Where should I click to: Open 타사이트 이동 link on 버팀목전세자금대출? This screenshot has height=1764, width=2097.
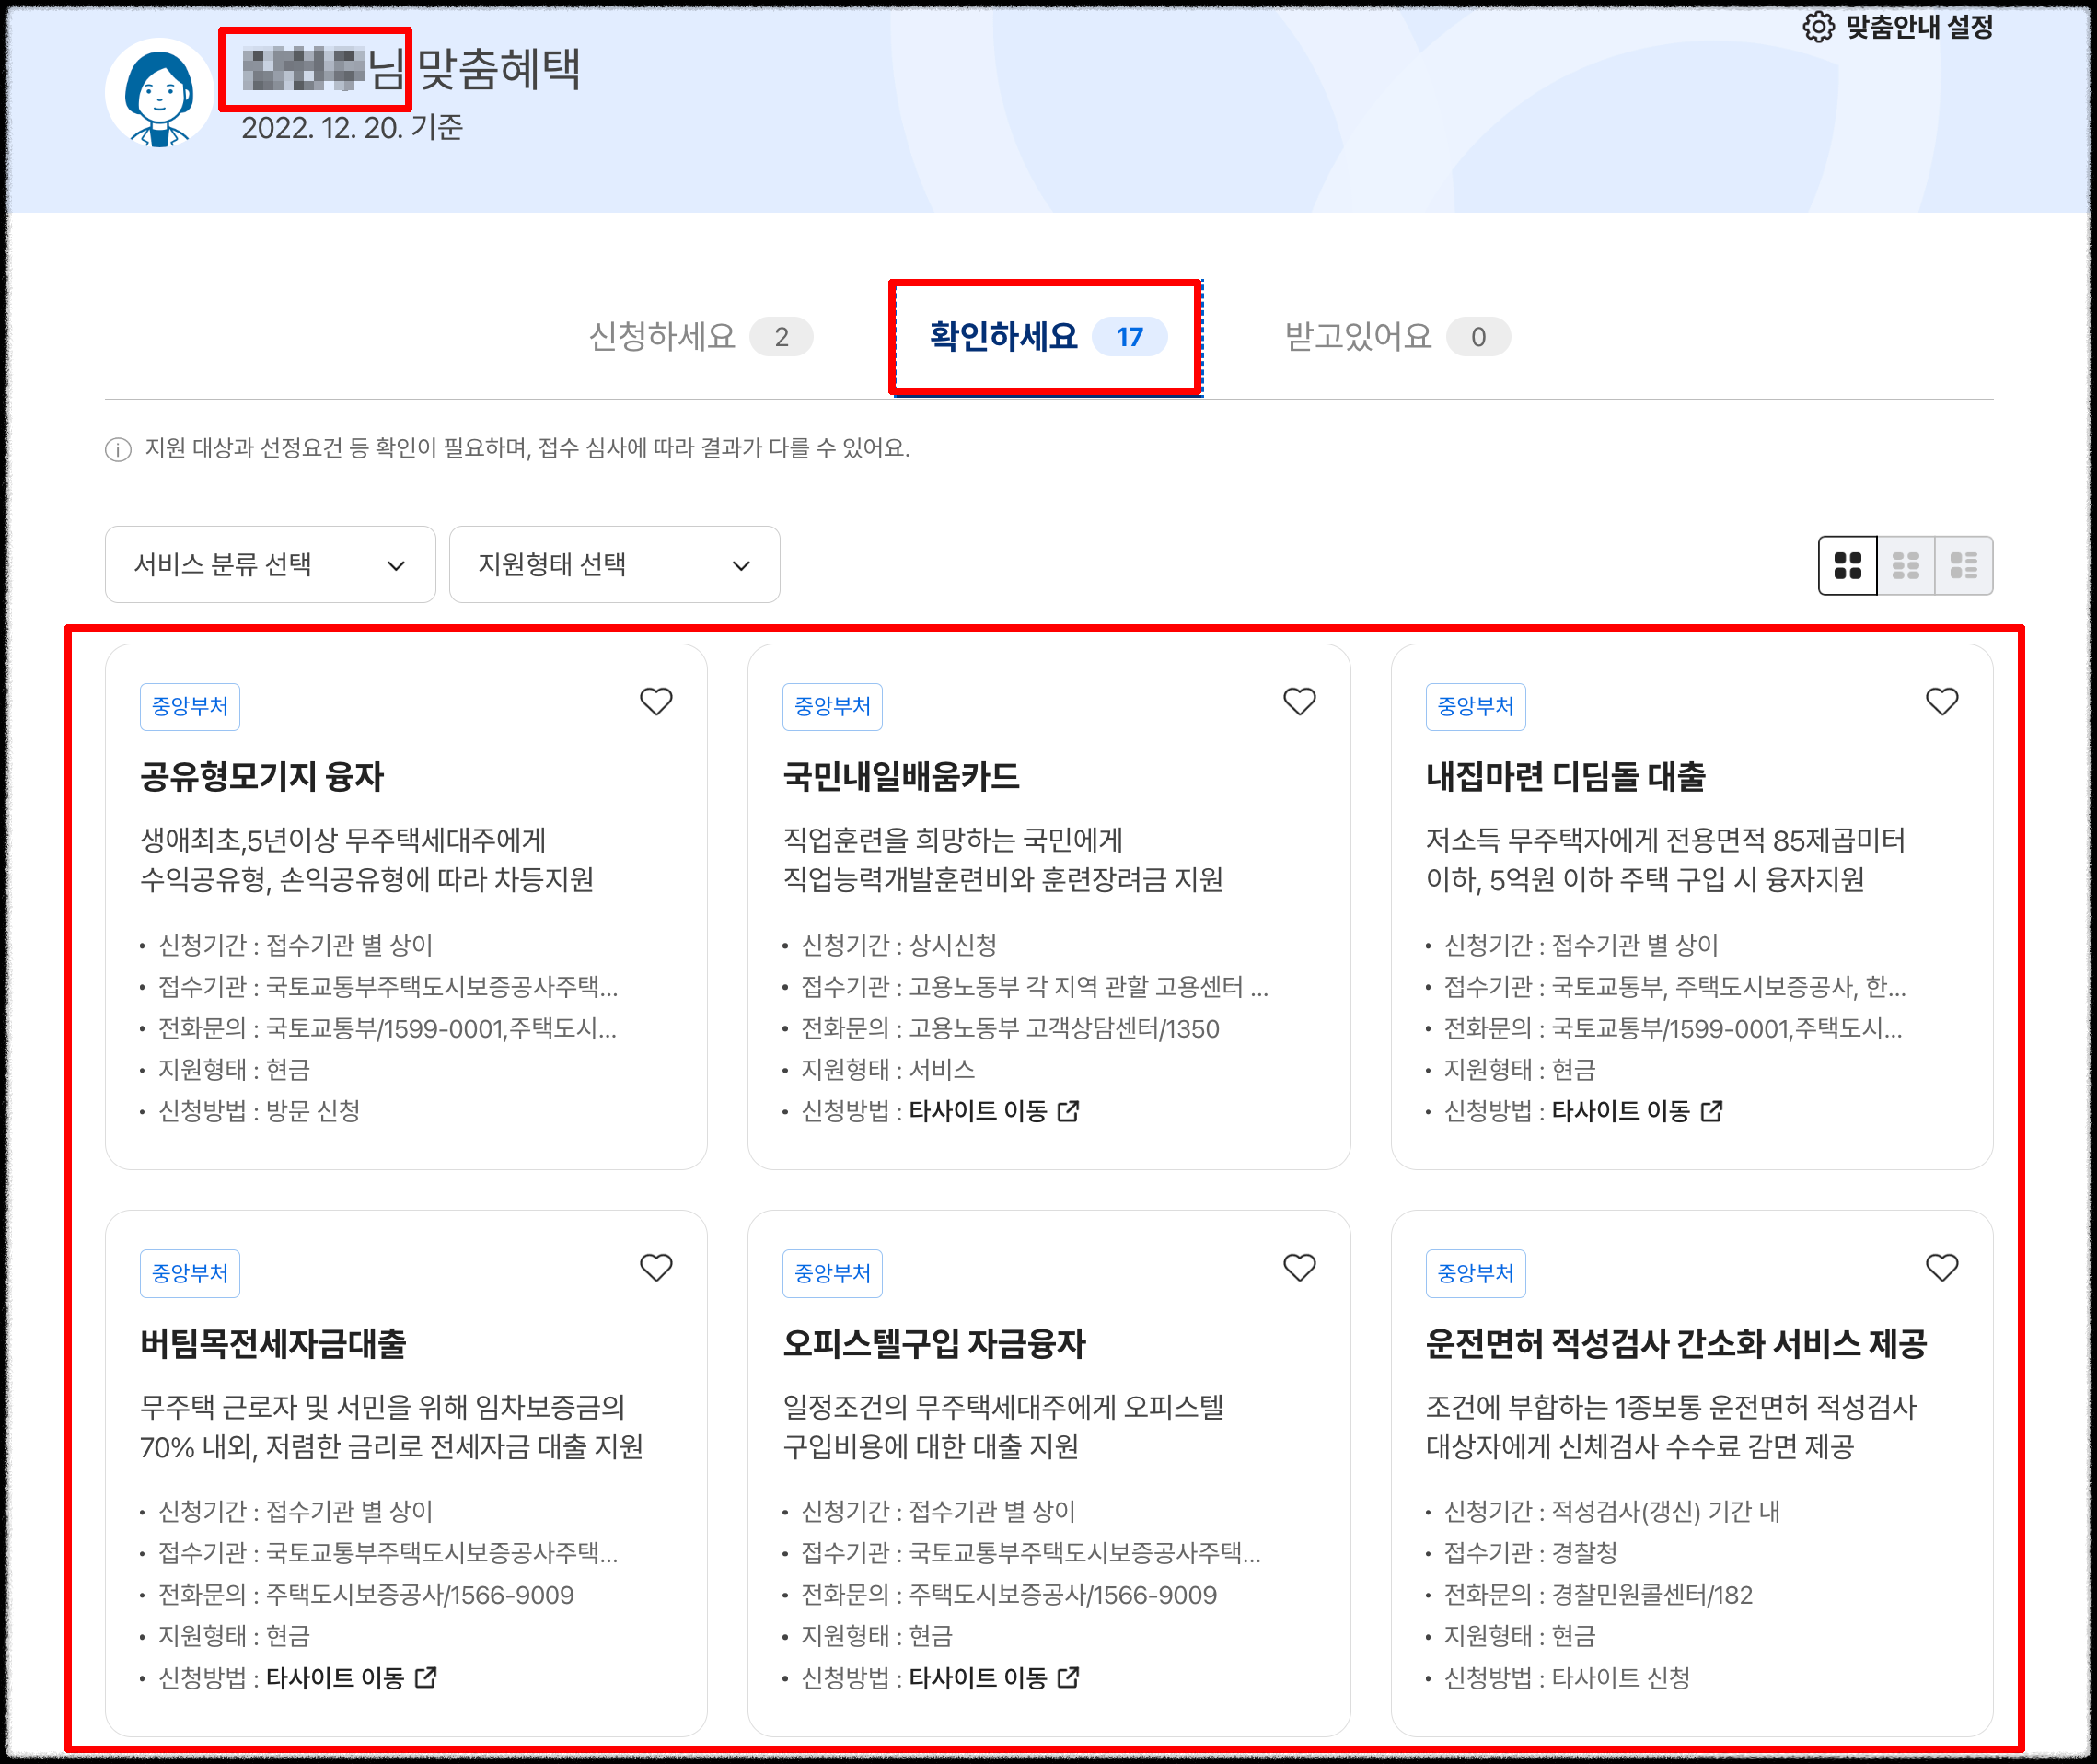(x=350, y=1677)
